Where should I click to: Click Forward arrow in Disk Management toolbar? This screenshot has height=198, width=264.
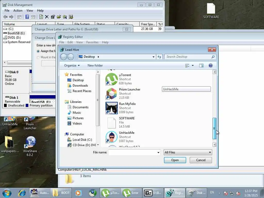tap(11, 17)
